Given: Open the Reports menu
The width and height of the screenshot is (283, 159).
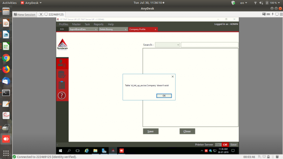Looking at the screenshot, I should coord(99,24).
